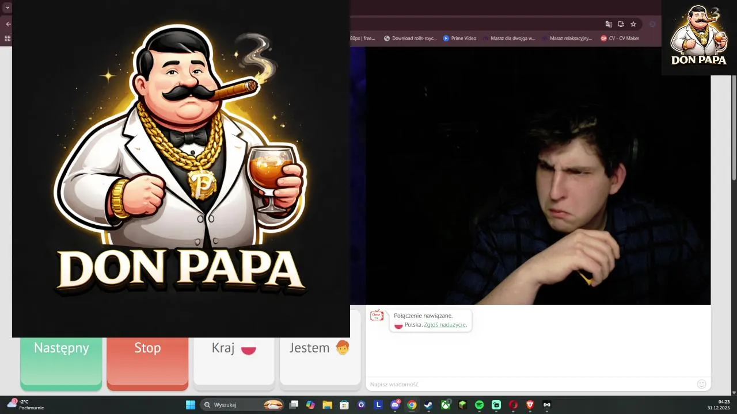The width and height of the screenshot is (737, 414).
Task: Click the install app icon in address bar
Action: point(621,24)
